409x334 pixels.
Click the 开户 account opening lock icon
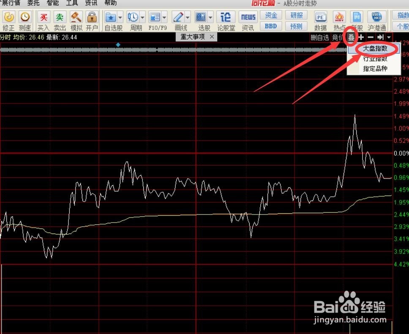click(x=92, y=17)
